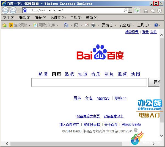This screenshot has height=147, width=165.
Task: Open the address bar autocomplete dropdown arrow
Action: coord(130,10)
